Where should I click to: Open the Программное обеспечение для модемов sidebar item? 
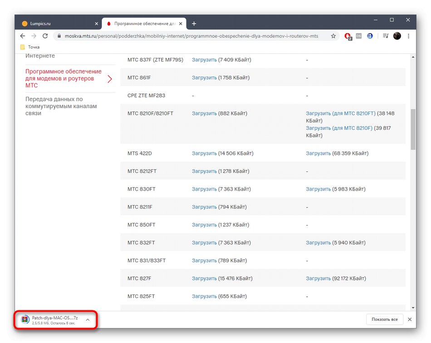click(64, 78)
